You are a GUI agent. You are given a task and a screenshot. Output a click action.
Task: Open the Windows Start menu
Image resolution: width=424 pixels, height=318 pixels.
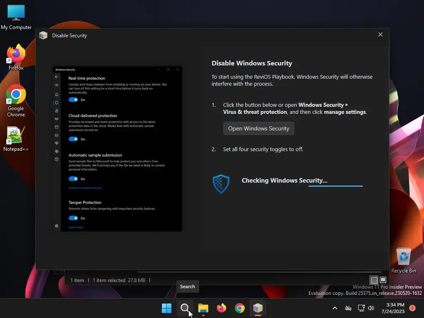point(166,308)
